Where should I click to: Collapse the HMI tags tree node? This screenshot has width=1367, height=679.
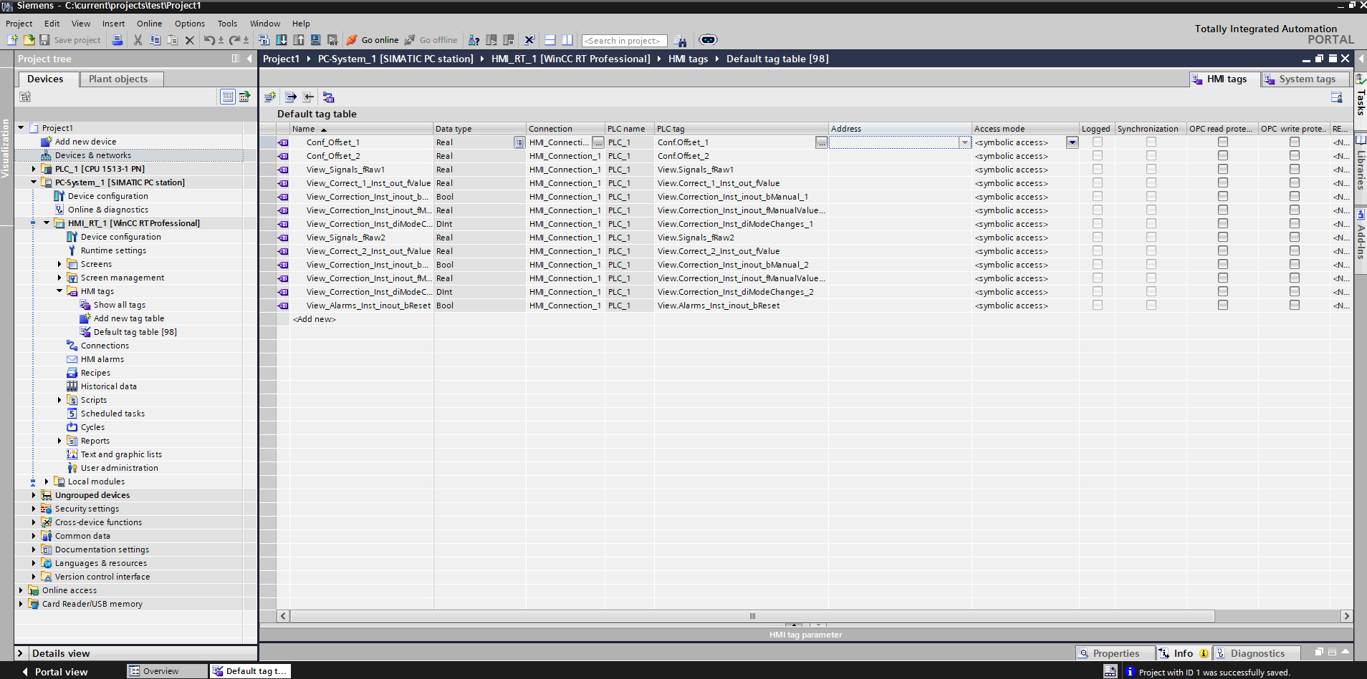click(59, 291)
